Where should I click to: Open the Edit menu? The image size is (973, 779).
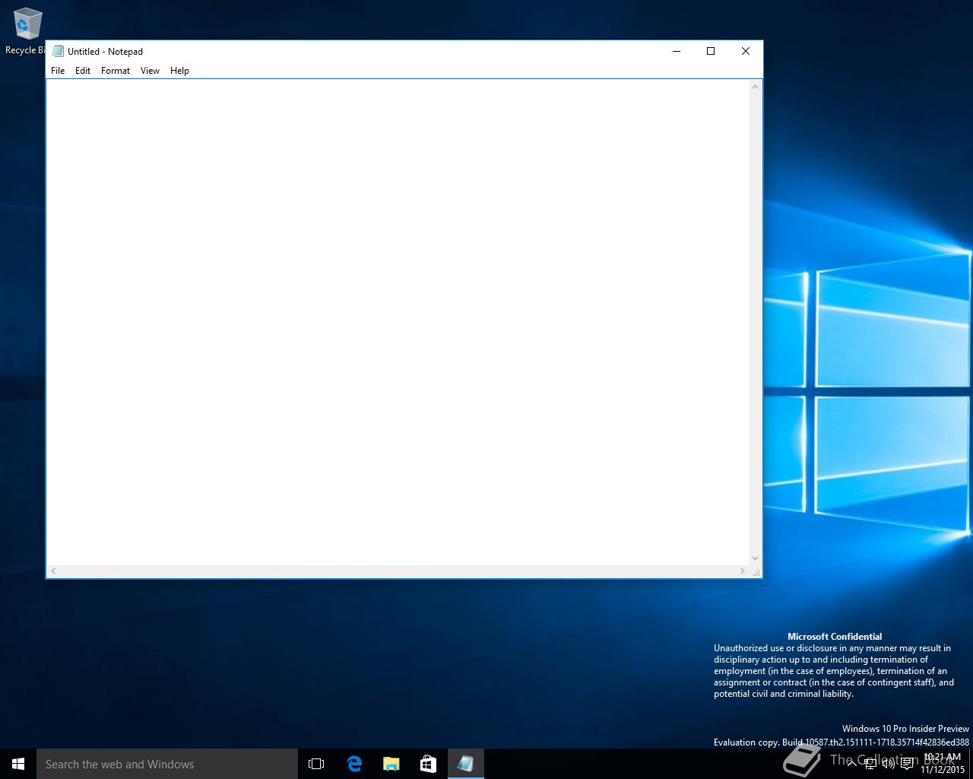pos(83,71)
